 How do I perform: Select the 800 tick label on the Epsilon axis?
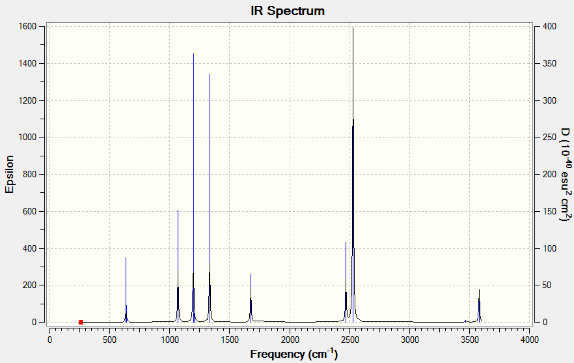[29, 174]
